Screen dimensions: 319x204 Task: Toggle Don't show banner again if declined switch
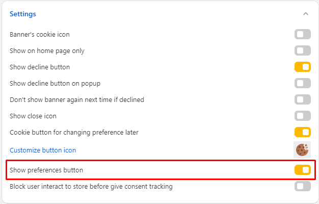[x=302, y=99]
